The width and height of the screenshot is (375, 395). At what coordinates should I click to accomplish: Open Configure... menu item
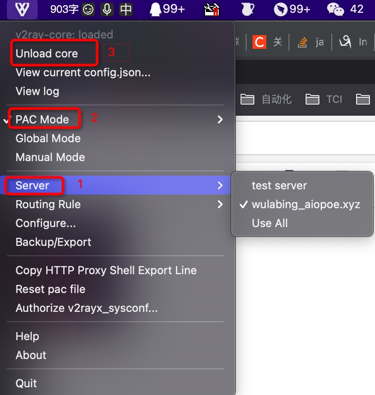(x=115, y=223)
